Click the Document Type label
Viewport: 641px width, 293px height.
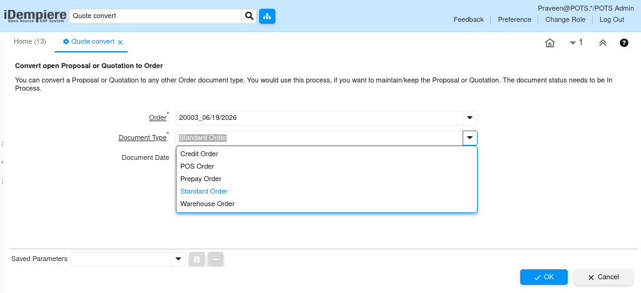coord(142,138)
